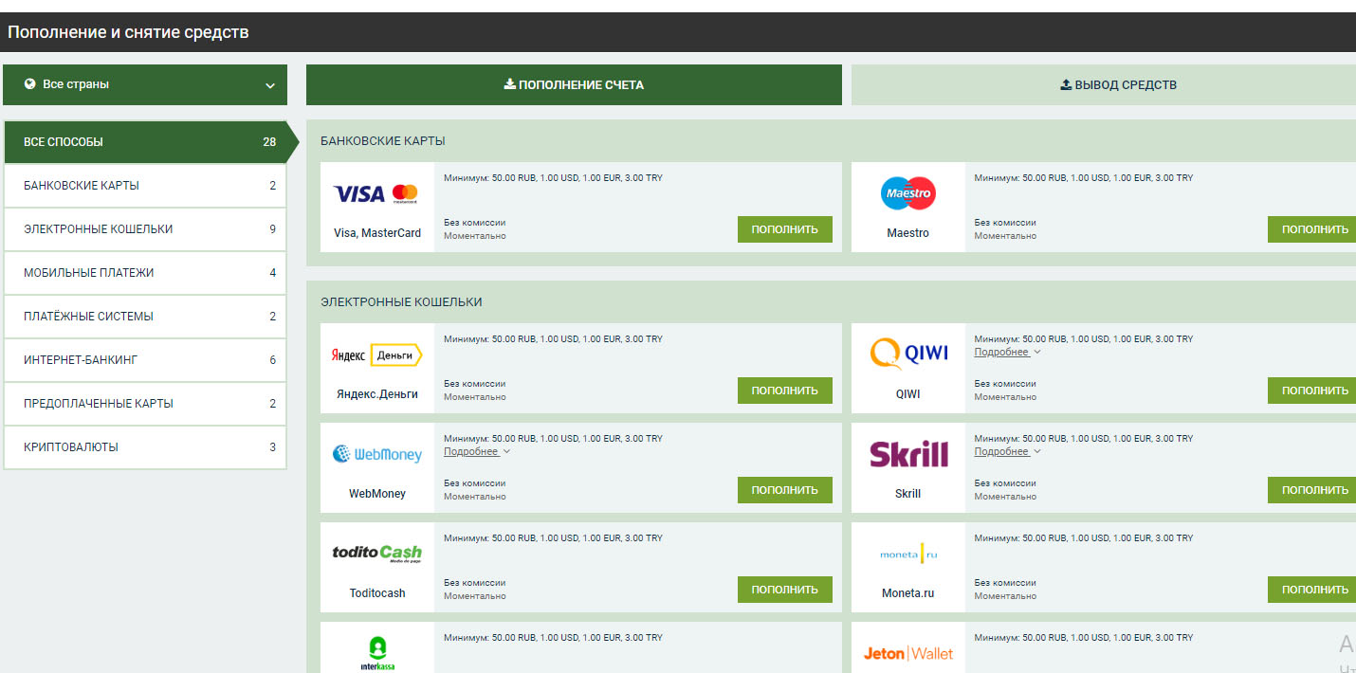The image size is (1356, 673).
Task: Select the Яндекс.Деньги wallet logo
Action: pos(376,355)
